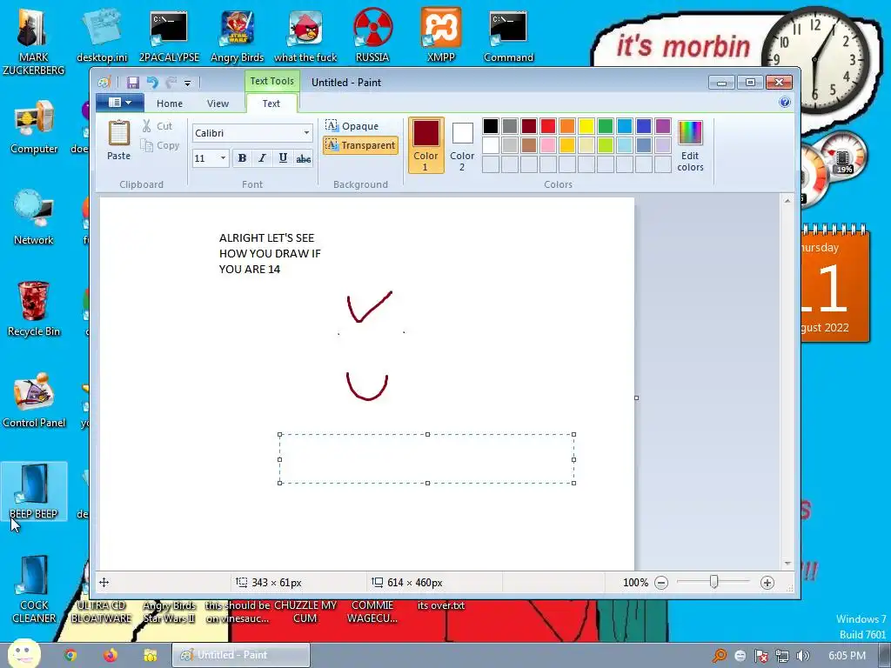
Task: Switch to the View ribbon tab
Action: [218, 104]
